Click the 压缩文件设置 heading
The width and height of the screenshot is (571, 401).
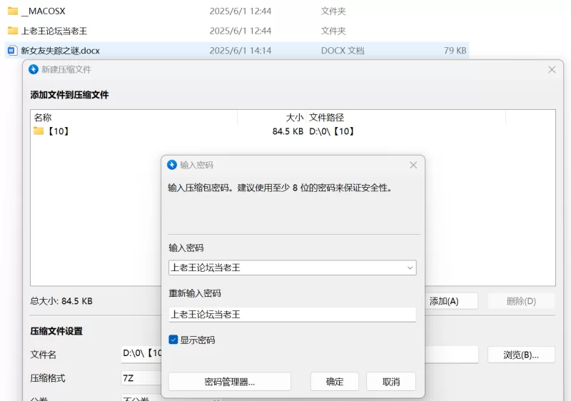[56, 331]
